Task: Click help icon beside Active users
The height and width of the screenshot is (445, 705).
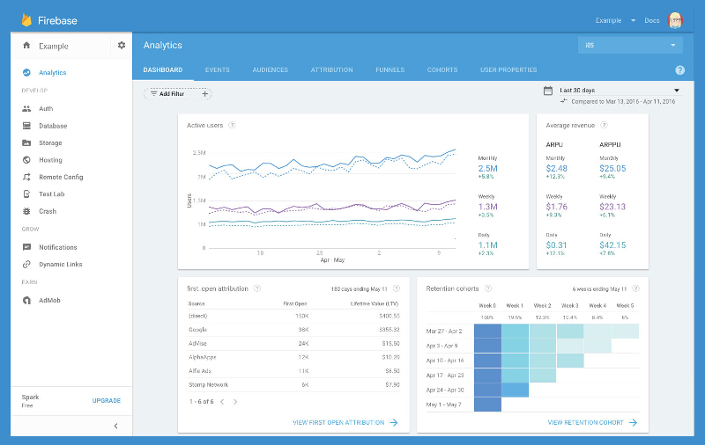Action: pyautogui.click(x=232, y=125)
